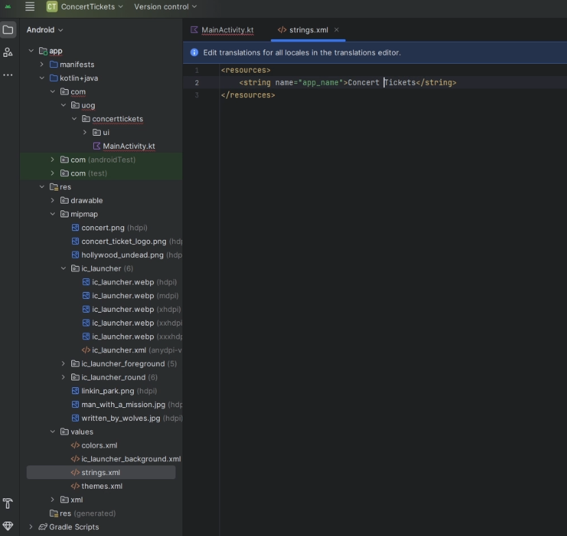Expand the ui package
This screenshot has width=567, height=536.
(85, 132)
